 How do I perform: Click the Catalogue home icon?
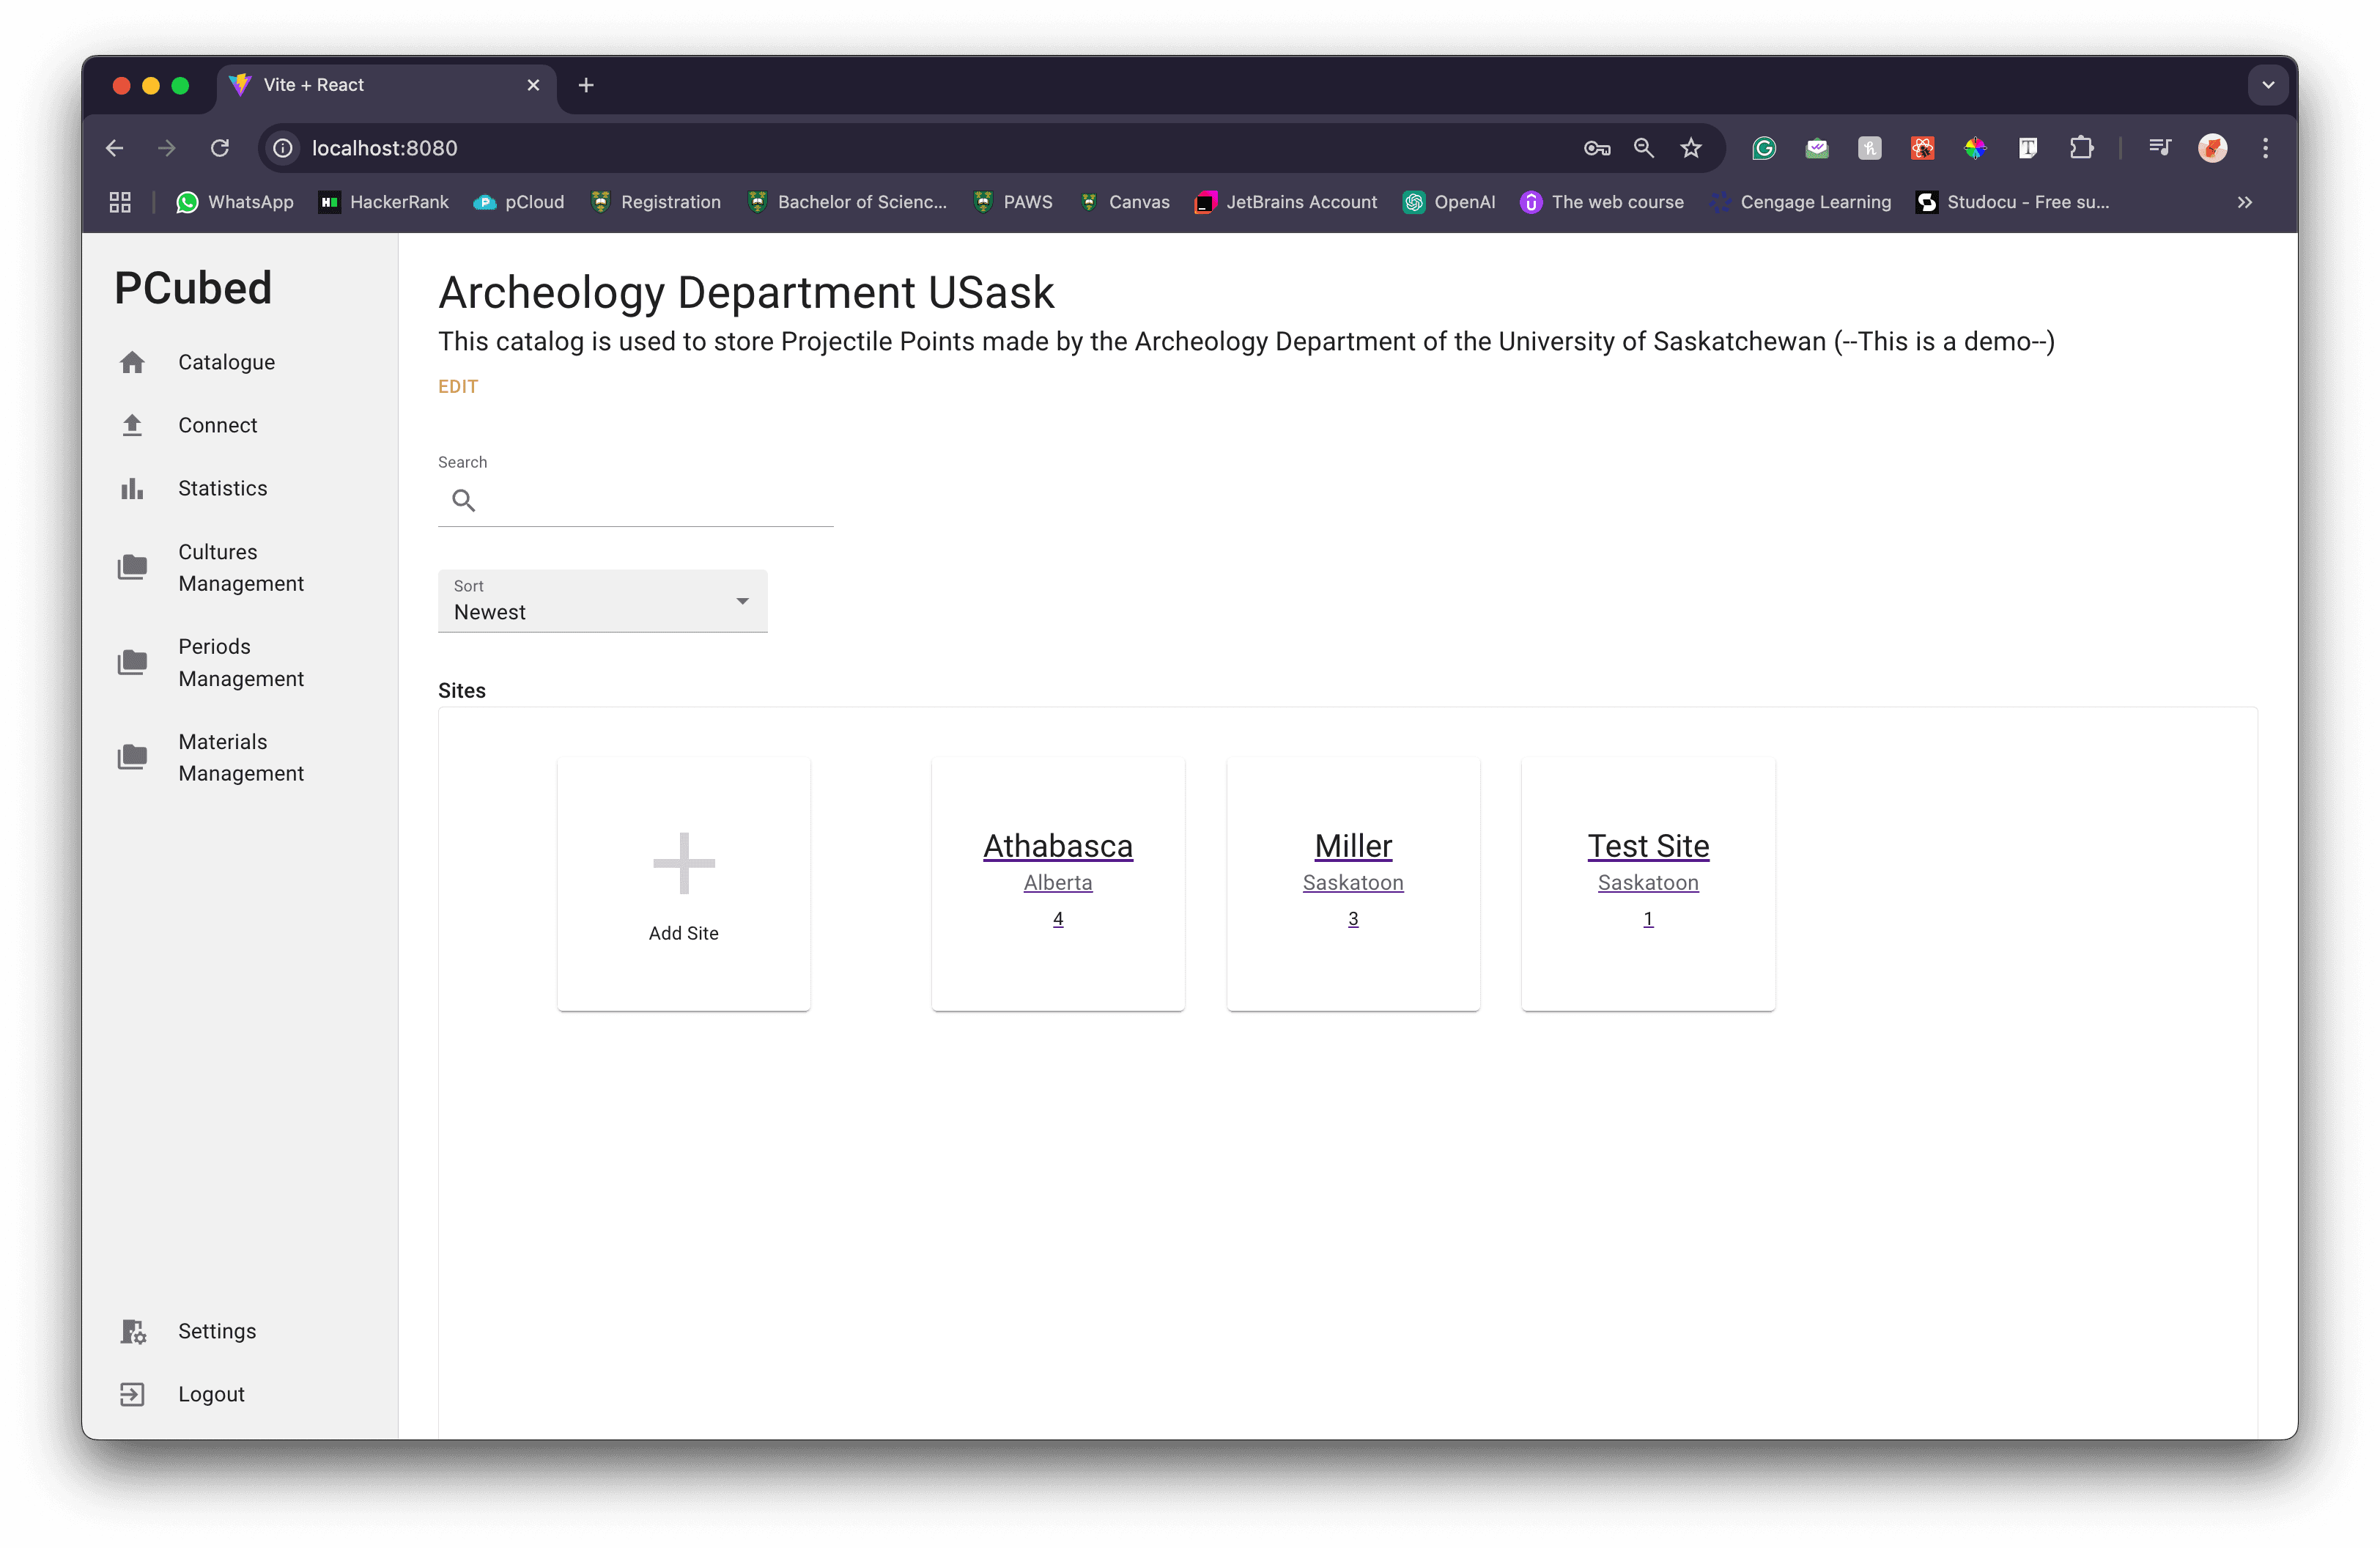(132, 362)
